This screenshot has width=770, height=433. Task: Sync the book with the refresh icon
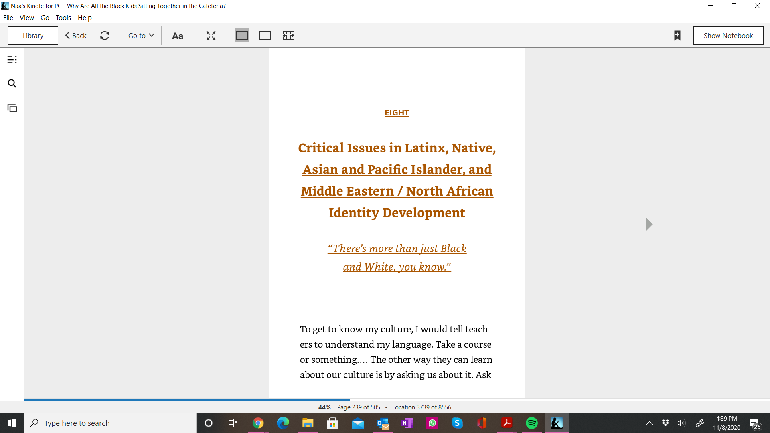(x=105, y=36)
